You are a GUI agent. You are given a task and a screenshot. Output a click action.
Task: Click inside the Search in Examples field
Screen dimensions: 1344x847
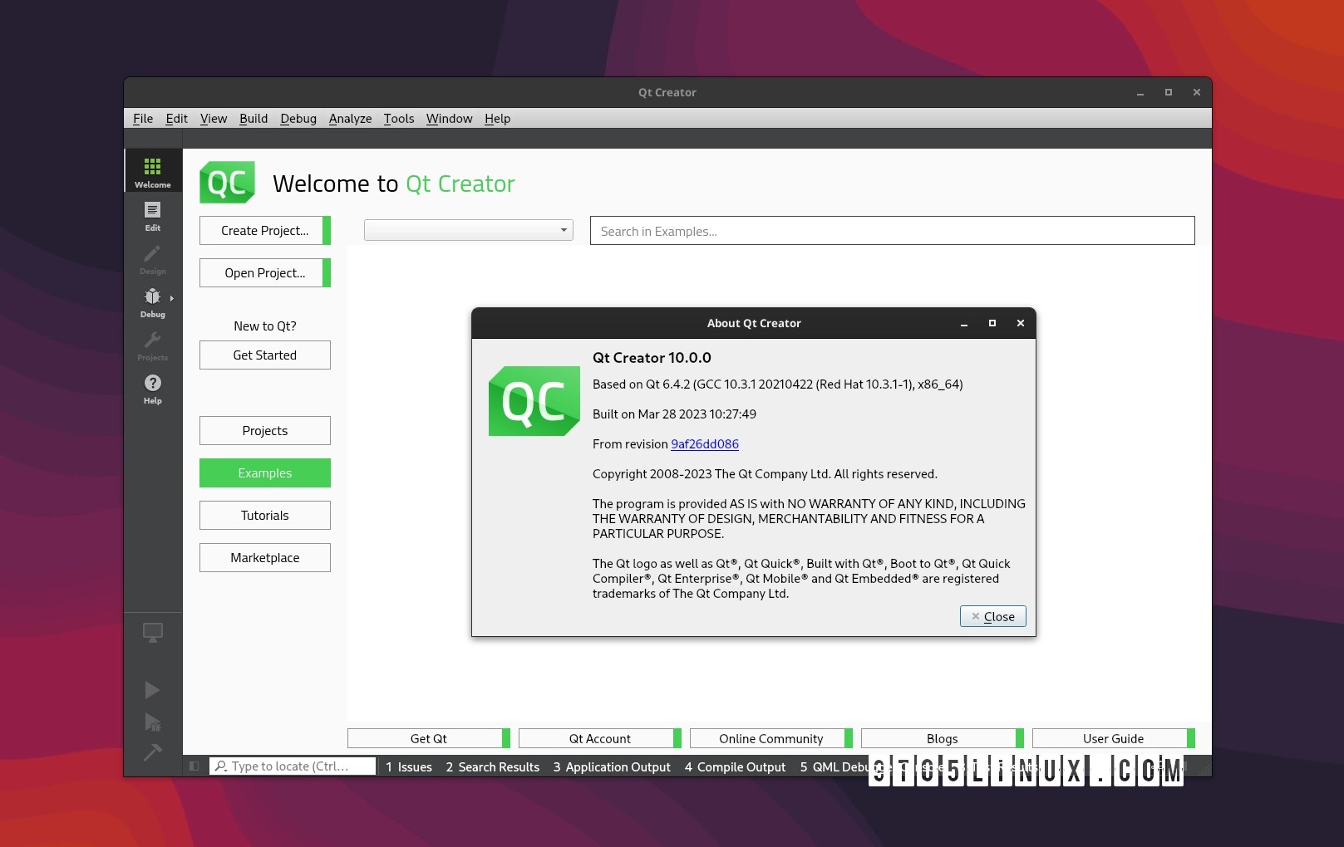(892, 231)
